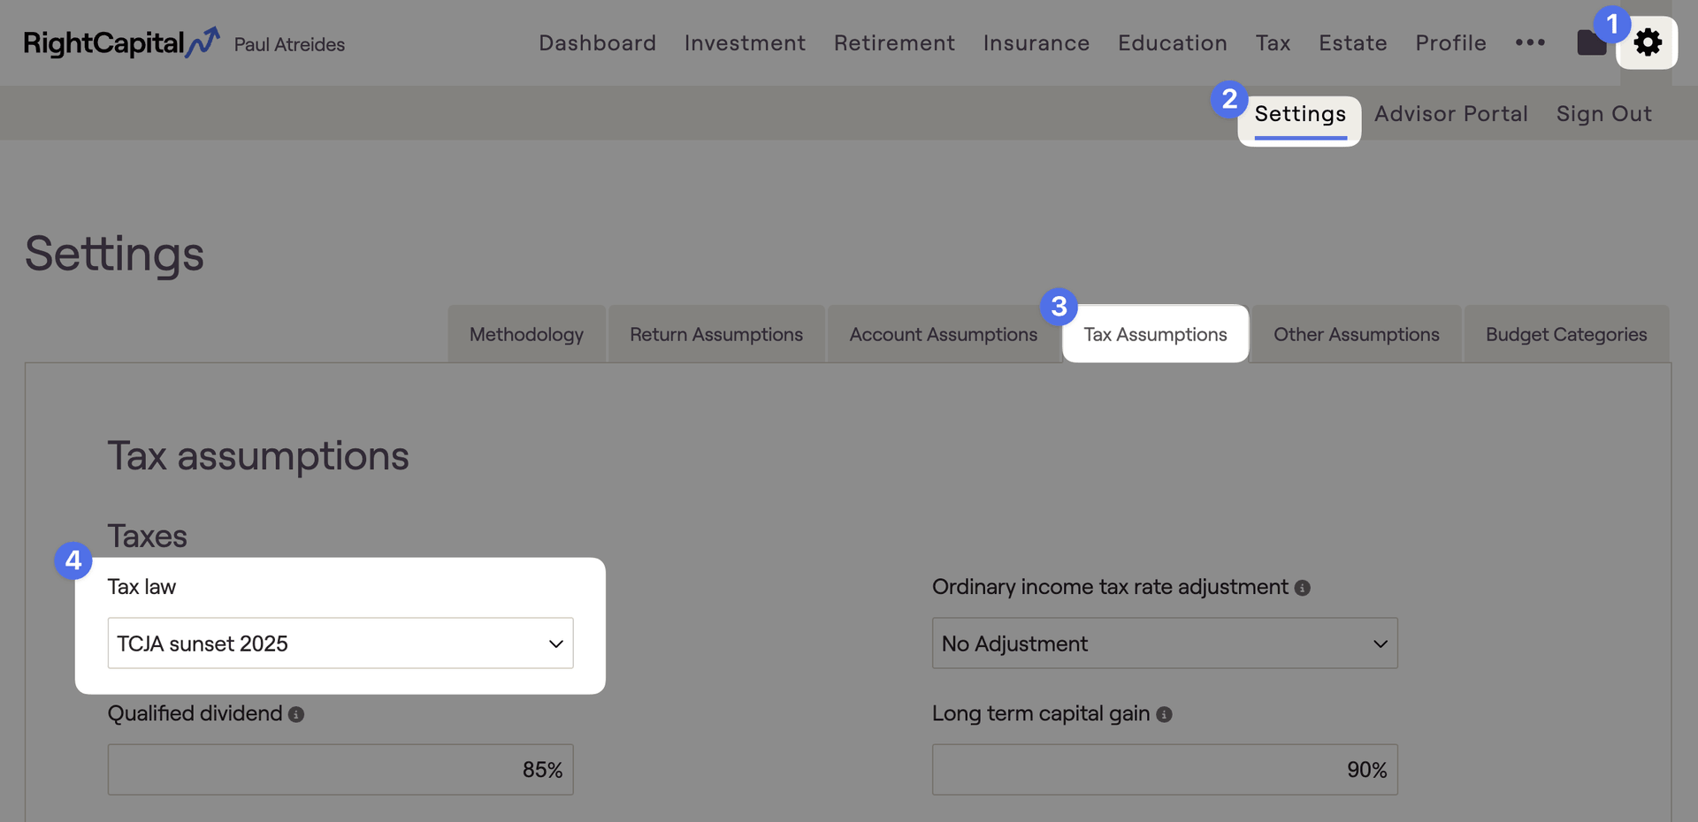The height and width of the screenshot is (822, 1698).
Task: Open the Retirement menu item
Action: pyautogui.click(x=894, y=42)
